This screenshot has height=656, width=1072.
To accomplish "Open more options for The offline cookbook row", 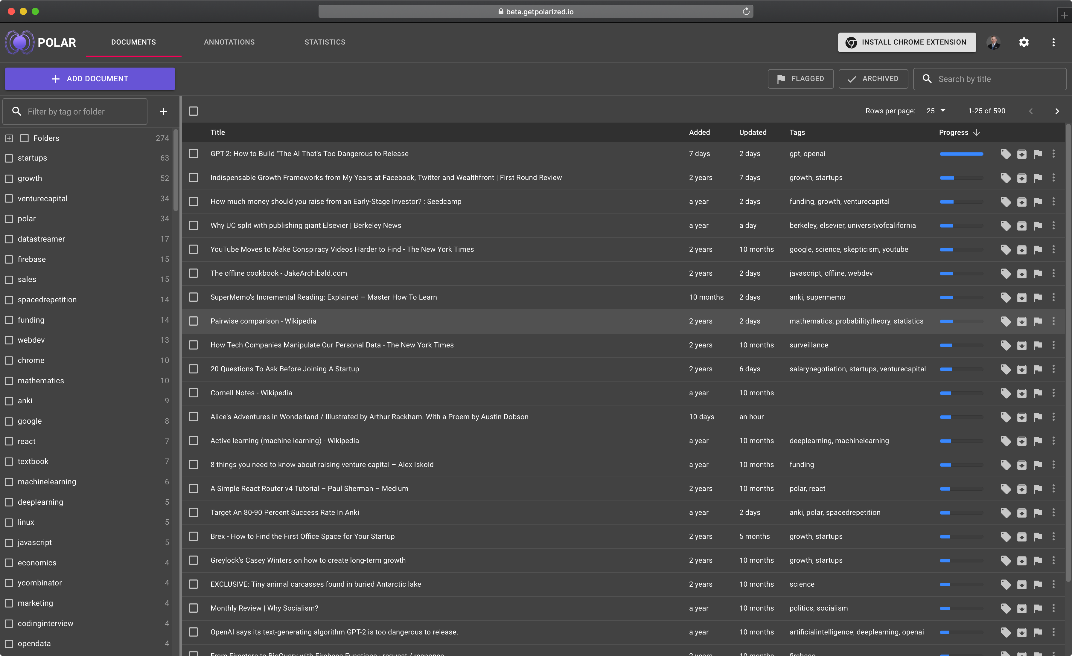I will coord(1053,273).
